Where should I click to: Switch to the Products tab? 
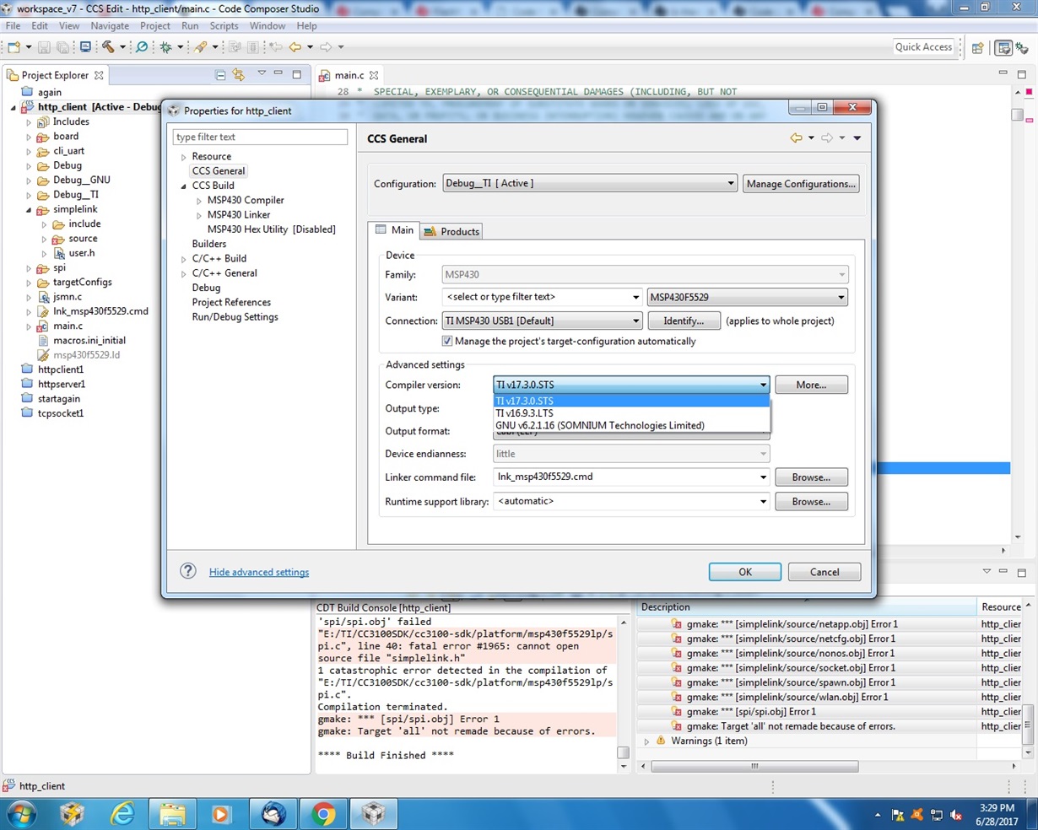(x=451, y=231)
